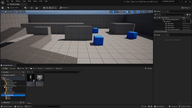Open the viewport Show menu

23,12
